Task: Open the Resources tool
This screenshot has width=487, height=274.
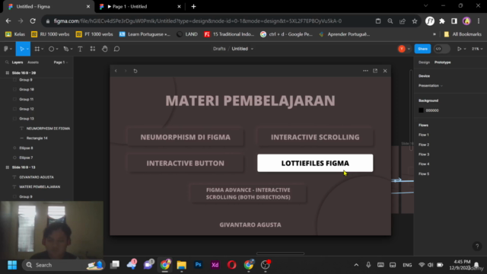Action: 93,49
